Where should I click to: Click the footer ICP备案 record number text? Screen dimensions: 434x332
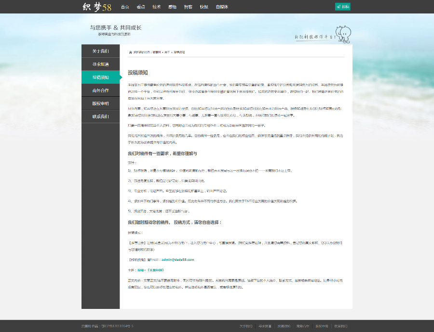[x=117, y=326]
